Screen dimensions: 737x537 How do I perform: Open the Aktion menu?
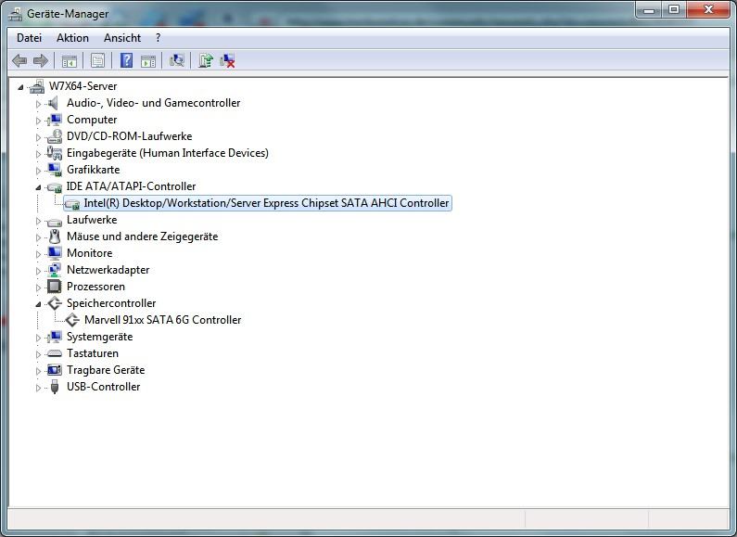pyautogui.click(x=72, y=38)
